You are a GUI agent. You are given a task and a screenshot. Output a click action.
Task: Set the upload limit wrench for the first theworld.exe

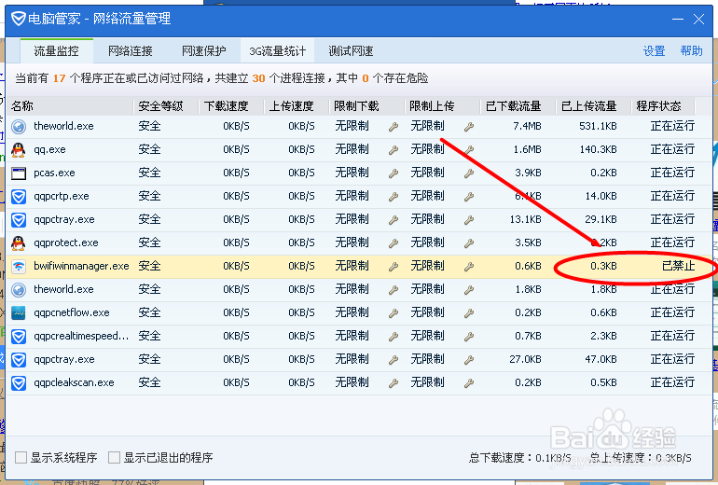pos(468,127)
